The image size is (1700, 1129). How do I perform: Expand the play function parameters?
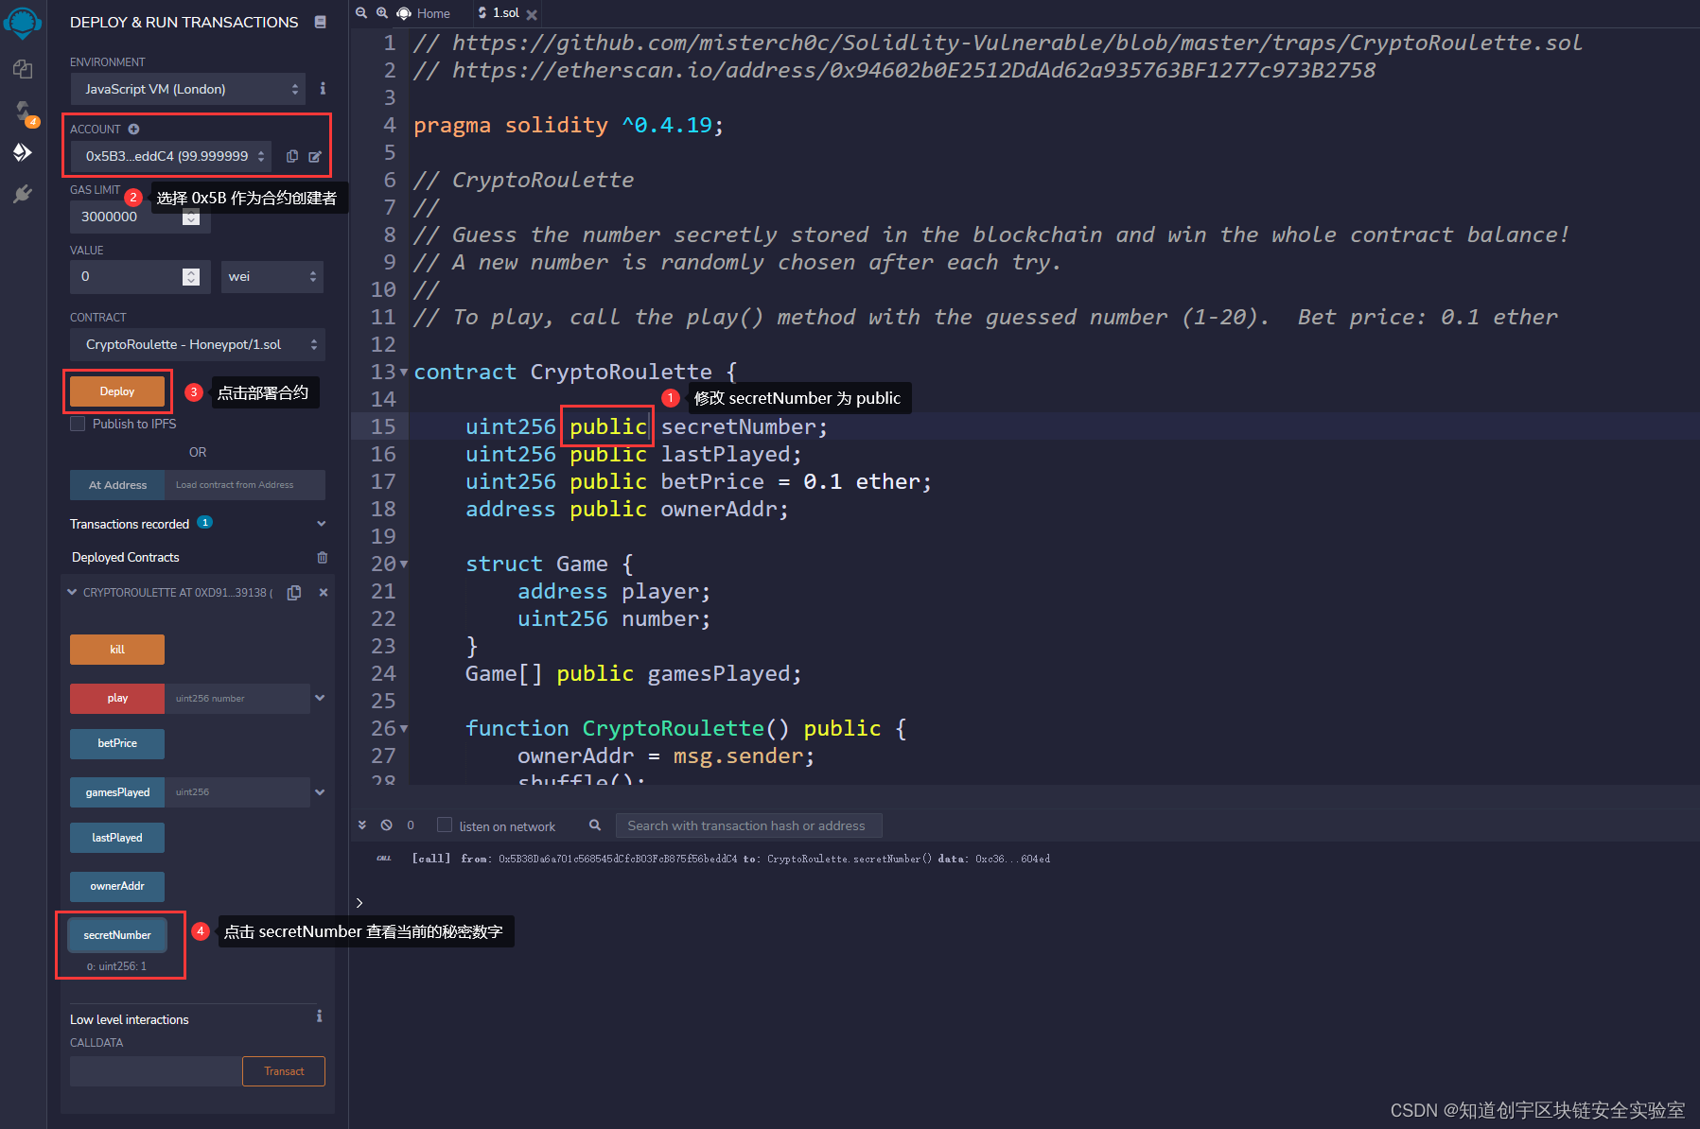pos(321,699)
